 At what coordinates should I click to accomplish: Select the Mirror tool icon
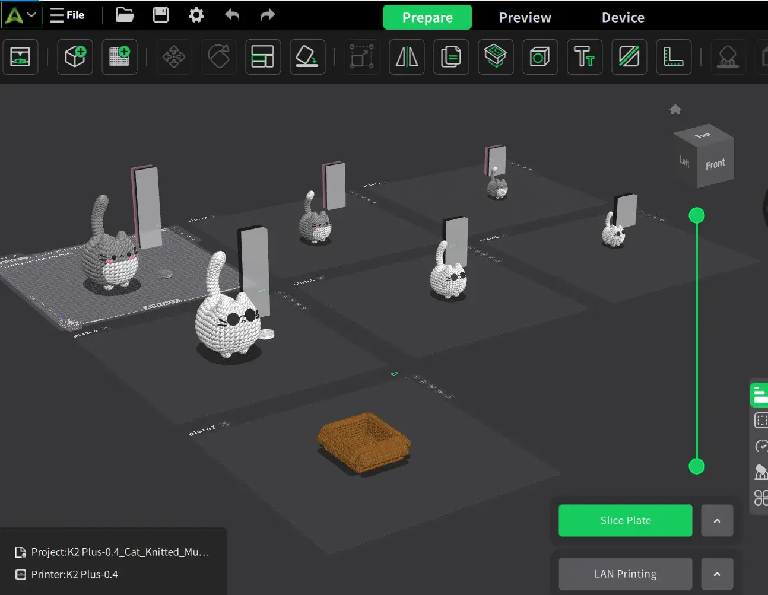click(407, 57)
